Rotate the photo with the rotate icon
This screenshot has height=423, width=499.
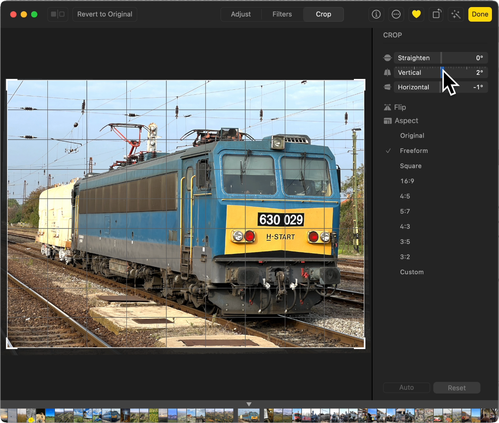(436, 14)
